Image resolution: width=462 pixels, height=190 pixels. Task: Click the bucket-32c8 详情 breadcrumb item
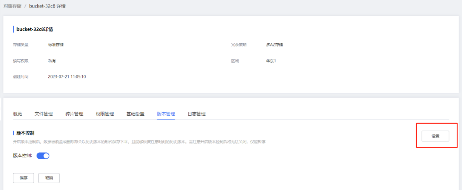coord(47,6)
